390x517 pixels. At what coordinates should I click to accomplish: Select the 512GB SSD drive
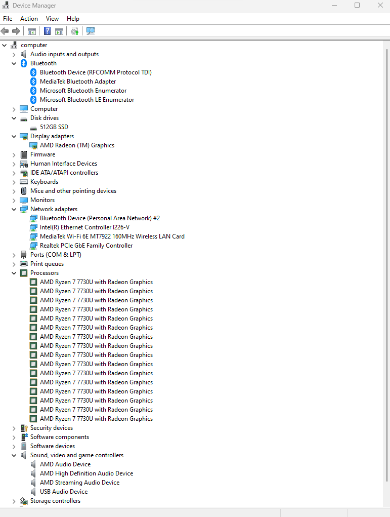tap(54, 127)
